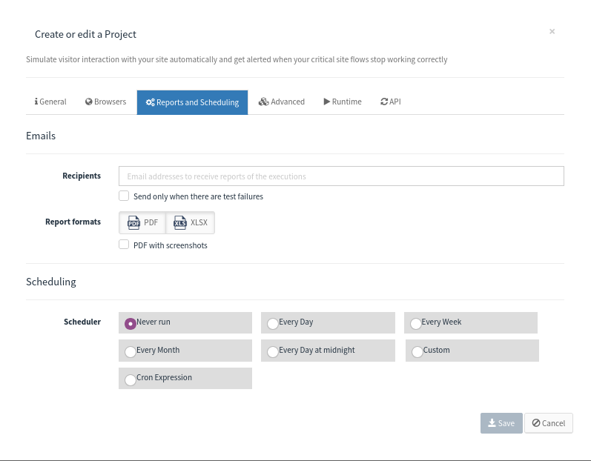Select the Reports and Scheduling tab

(x=192, y=102)
